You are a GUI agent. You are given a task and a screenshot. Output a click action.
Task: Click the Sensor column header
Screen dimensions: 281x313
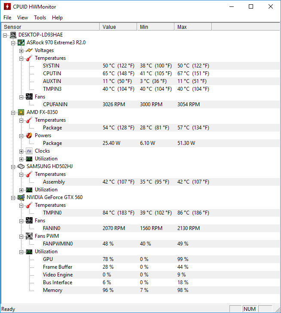50,27
